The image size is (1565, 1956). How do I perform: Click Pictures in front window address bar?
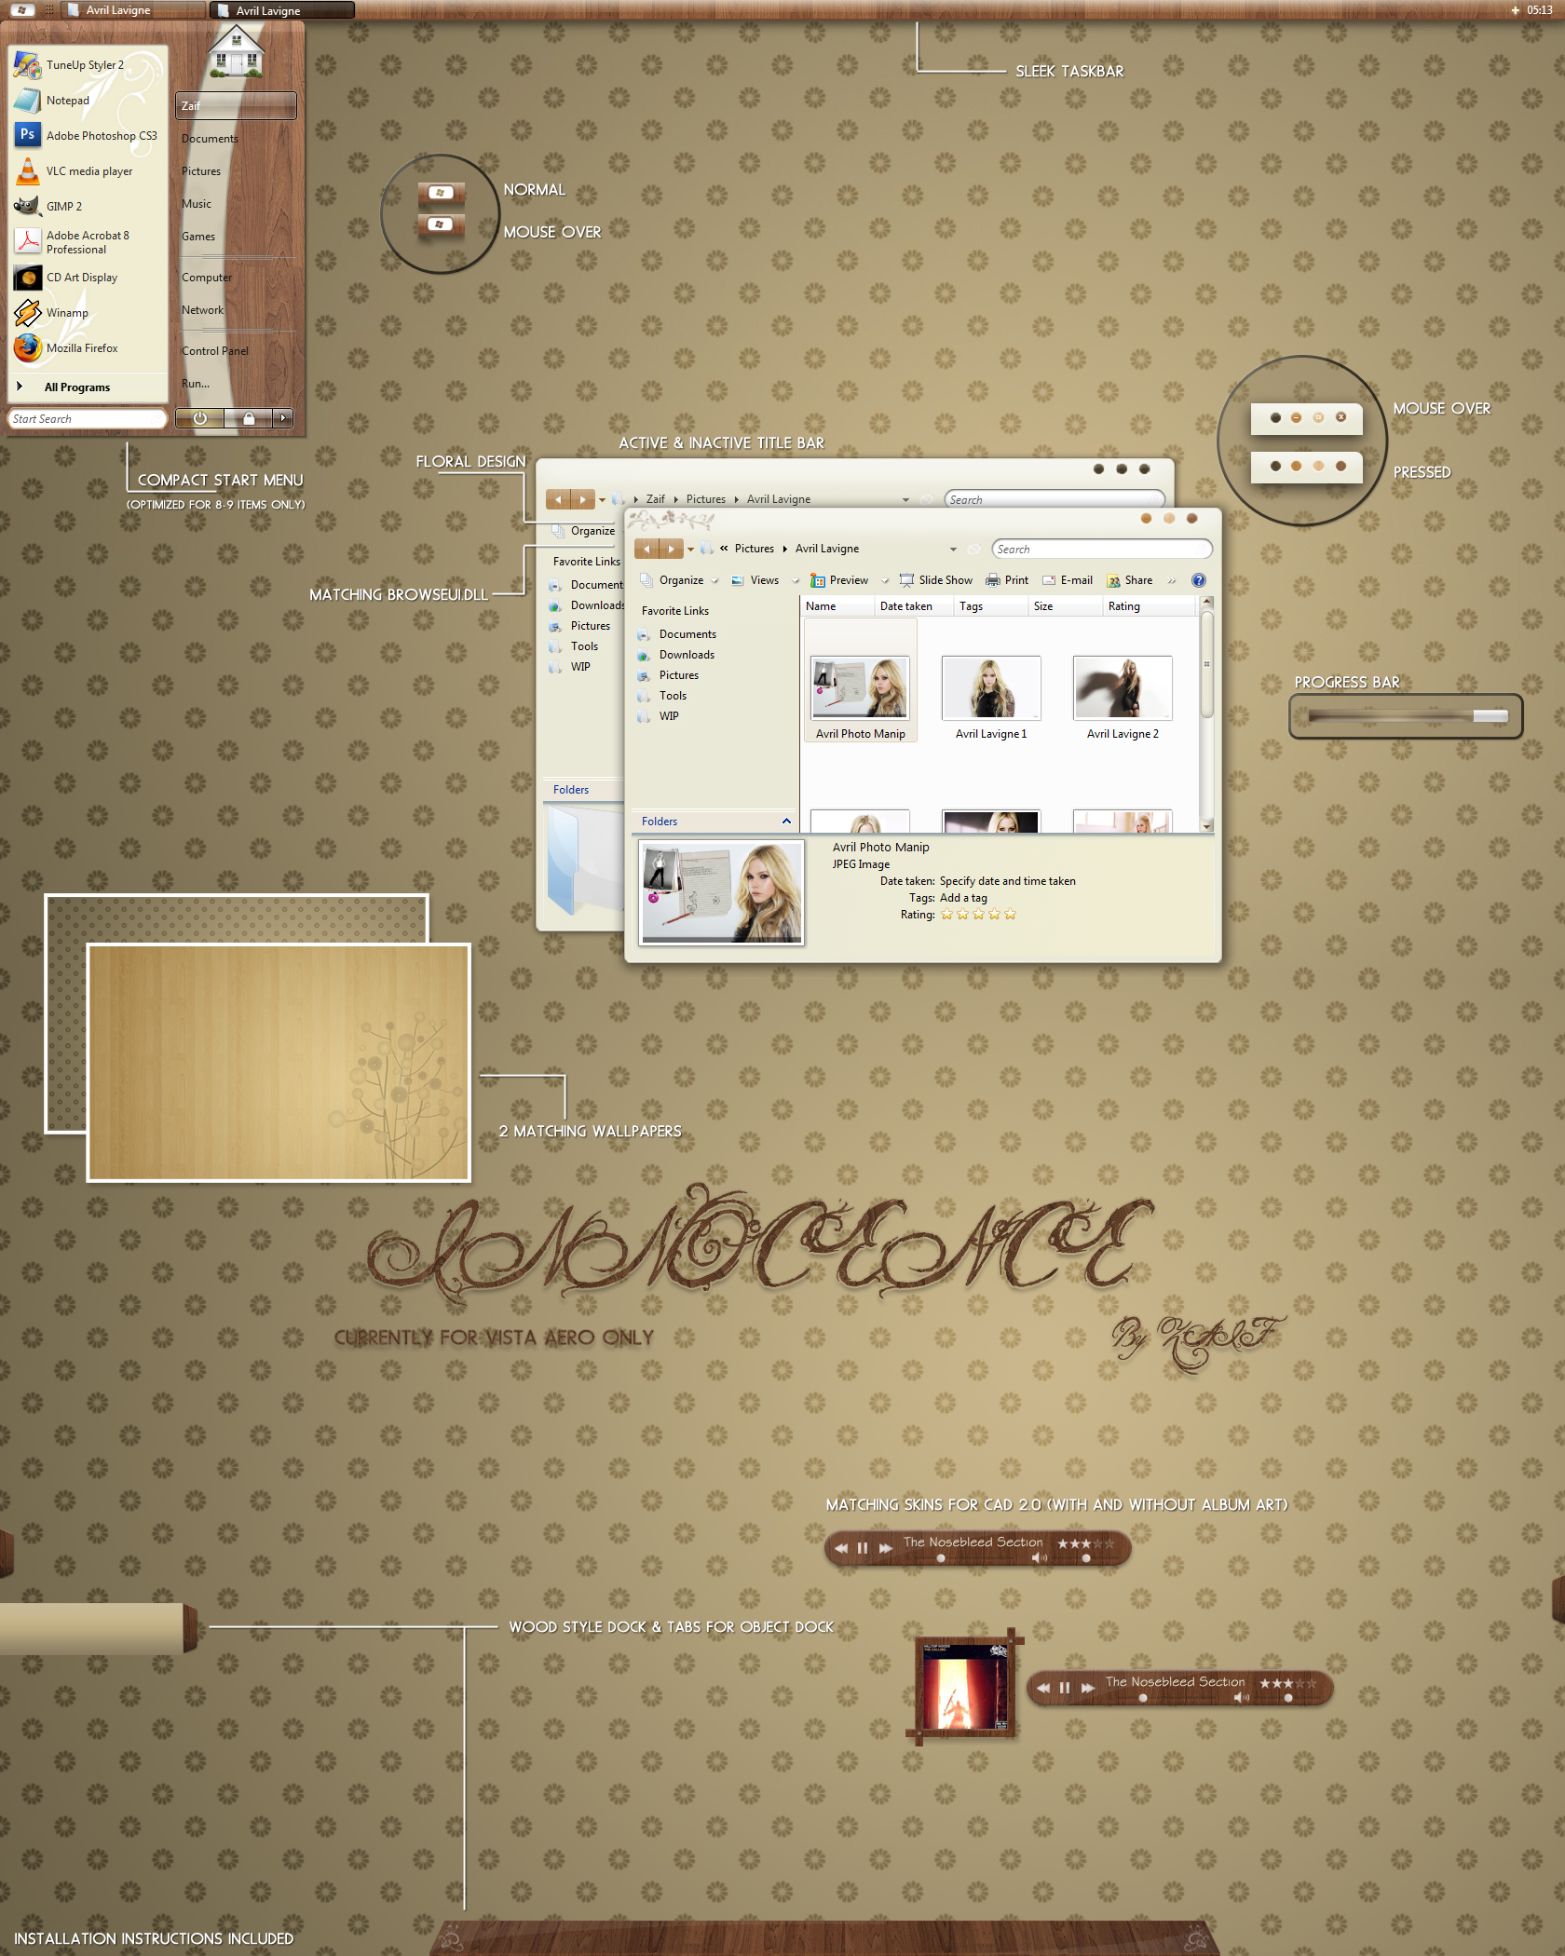pyautogui.click(x=755, y=549)
